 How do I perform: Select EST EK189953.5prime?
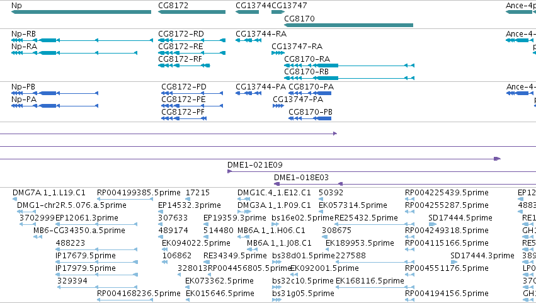click(360, 243)
